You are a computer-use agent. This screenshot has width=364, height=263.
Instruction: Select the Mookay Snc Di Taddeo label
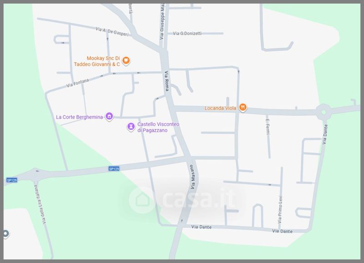pyautogui.click(x=97, y=61)
